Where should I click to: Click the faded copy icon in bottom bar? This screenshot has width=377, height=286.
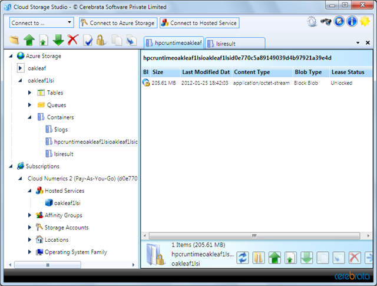coord(323,258)
